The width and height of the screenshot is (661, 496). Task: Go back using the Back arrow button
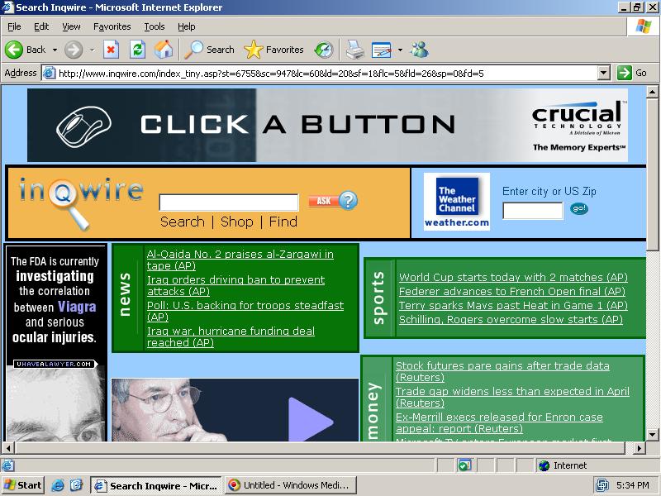(25, 50)
